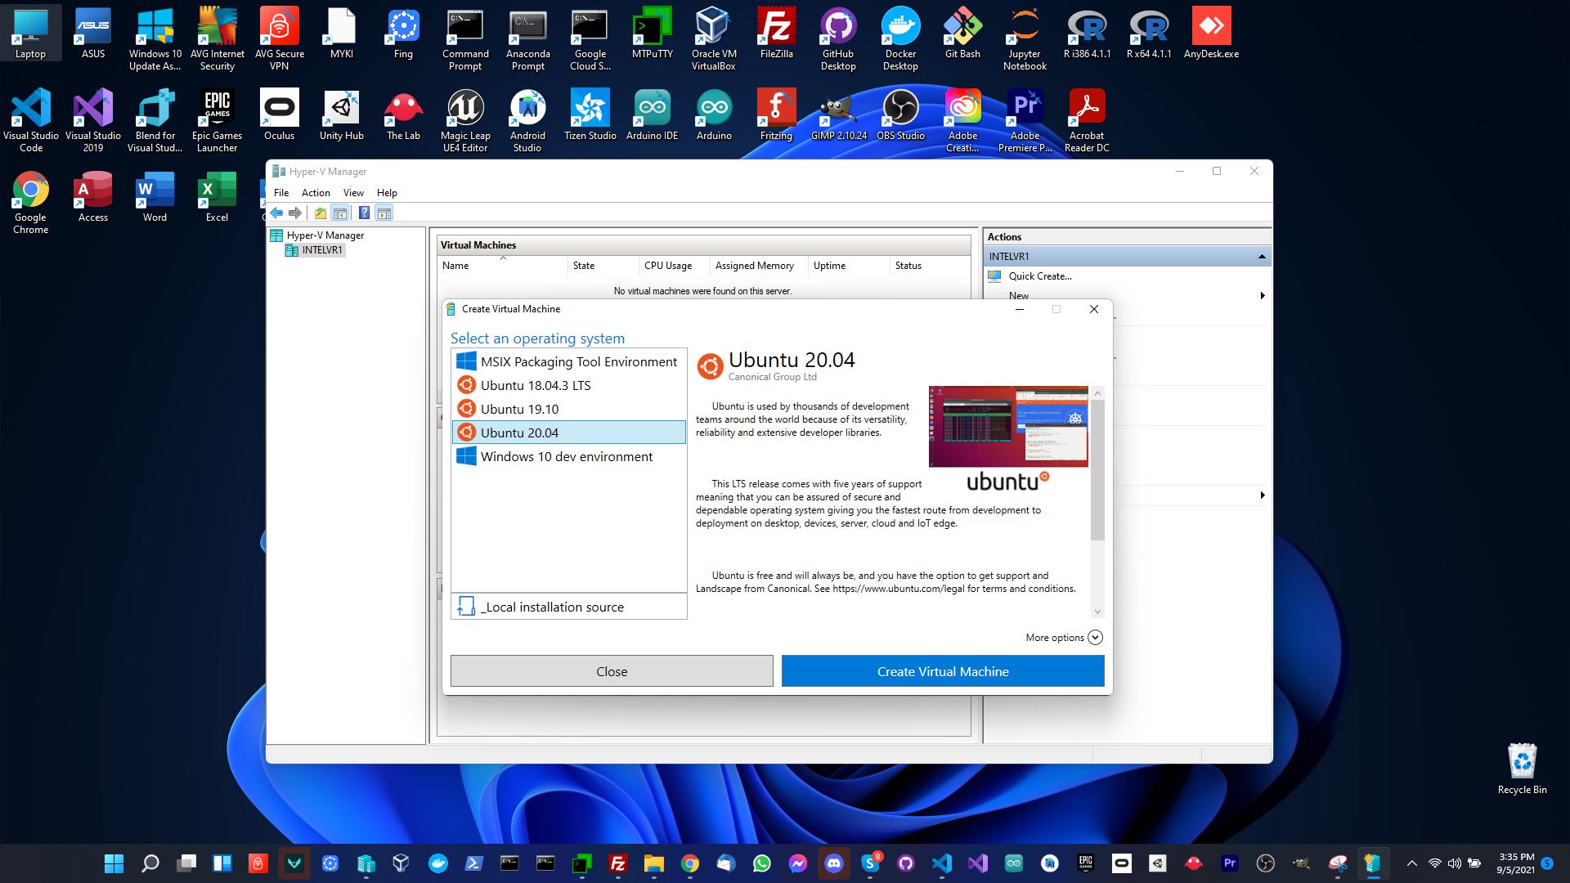Open Docker Desktop shortcut
1570x883 pixels.
click(900, 39)
